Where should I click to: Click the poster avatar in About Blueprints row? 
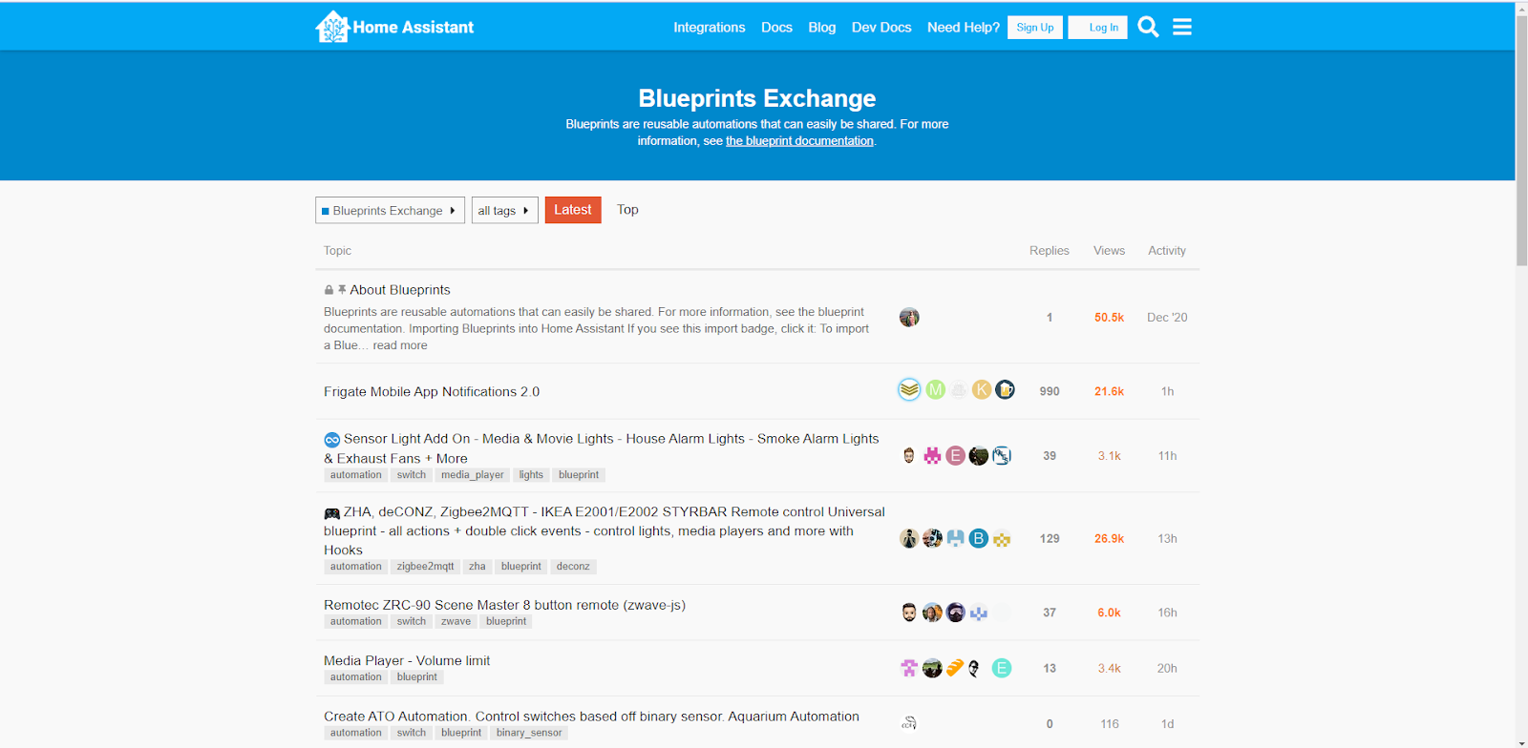[909, 317]
